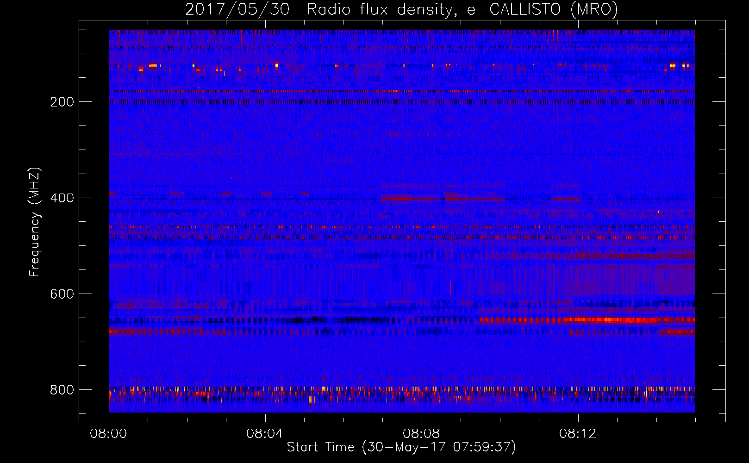
Task: Click the 600 frequency tick label
Action: [x=62, y=294]
